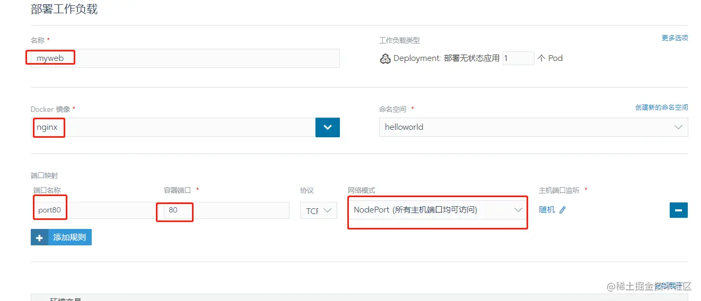Click 更多选项 link
The height and width of the screenshot is (301, 701).
pyautogui.click(x=674, y=38)
